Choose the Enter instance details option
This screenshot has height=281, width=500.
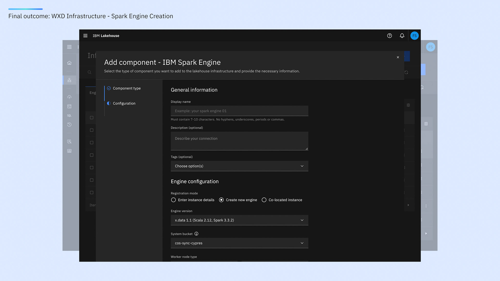click(x=173, y=200)
